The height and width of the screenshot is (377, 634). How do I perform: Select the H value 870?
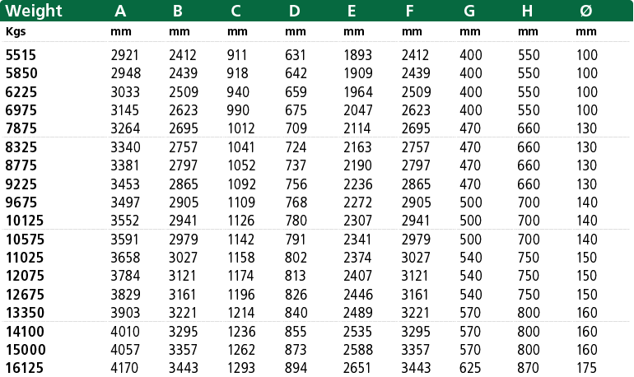(x=528, y=368)
